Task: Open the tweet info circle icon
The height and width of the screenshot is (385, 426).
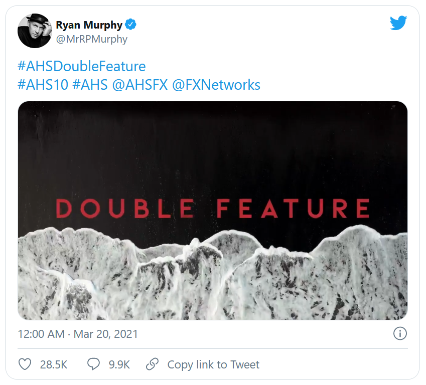Action: click(x=400, y=333)
